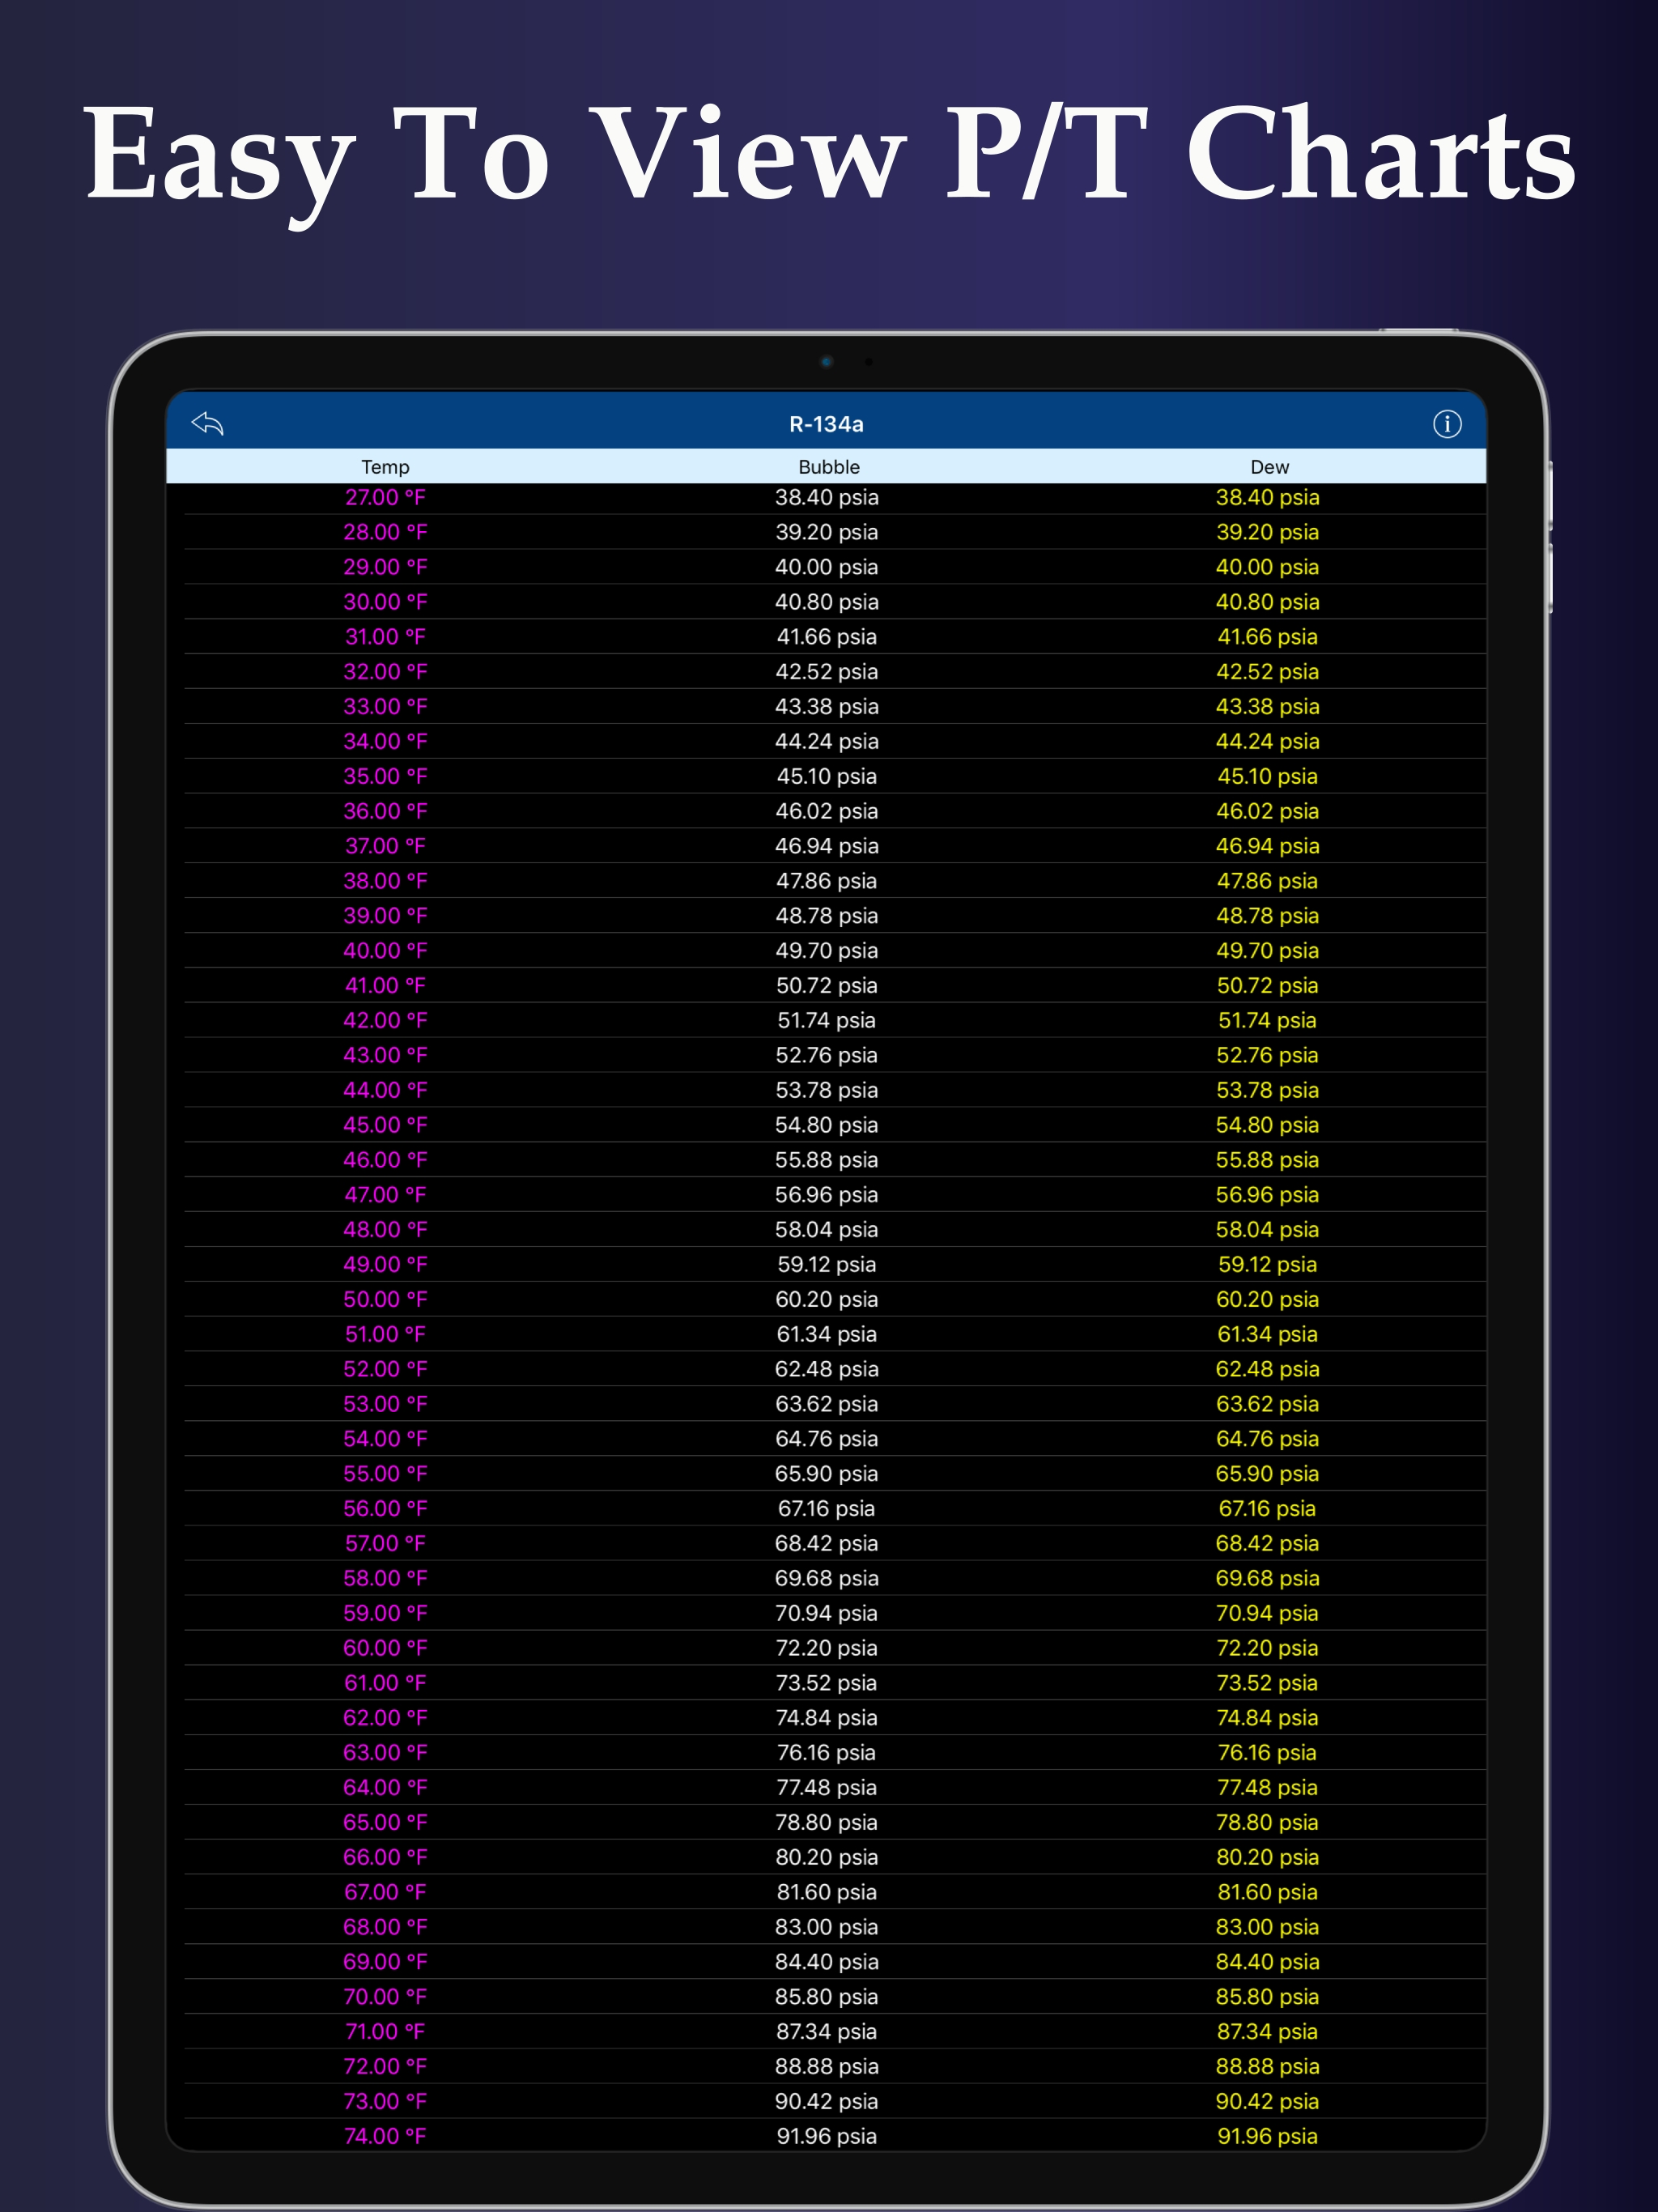This screenshot has width=1658, height=2212.
Task: Click the Temp column header
Action: coord(385,467)
